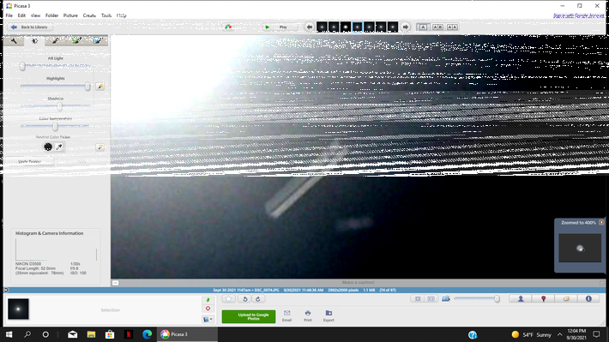Screen dimensions: 609x342
Task: Open the add-to-album dropdown in tray
Action: tap(208, 319)
